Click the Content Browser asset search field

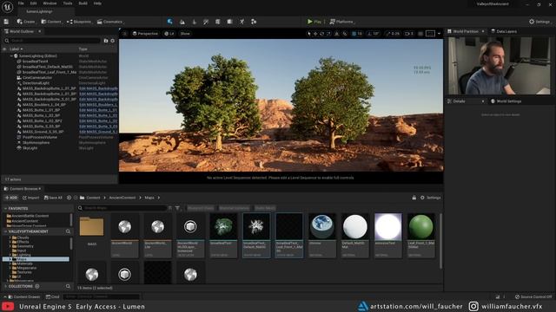pyautogui.click(x=122, y=208)
